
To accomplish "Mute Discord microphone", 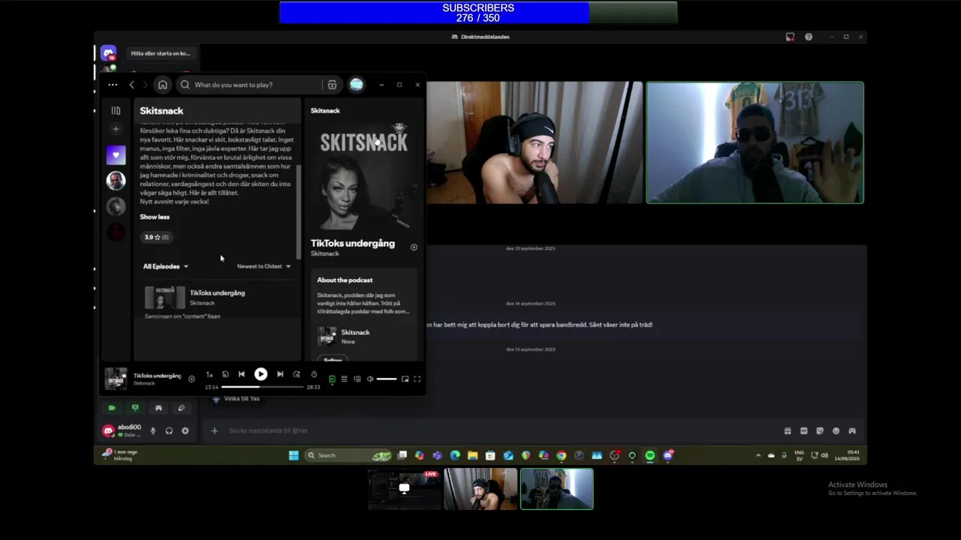I will 153,431.
